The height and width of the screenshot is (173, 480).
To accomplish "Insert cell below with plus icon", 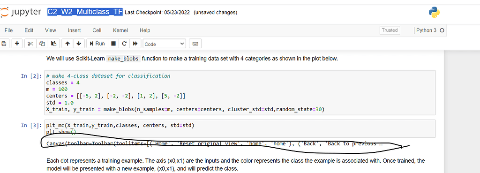I will [17, 44].
